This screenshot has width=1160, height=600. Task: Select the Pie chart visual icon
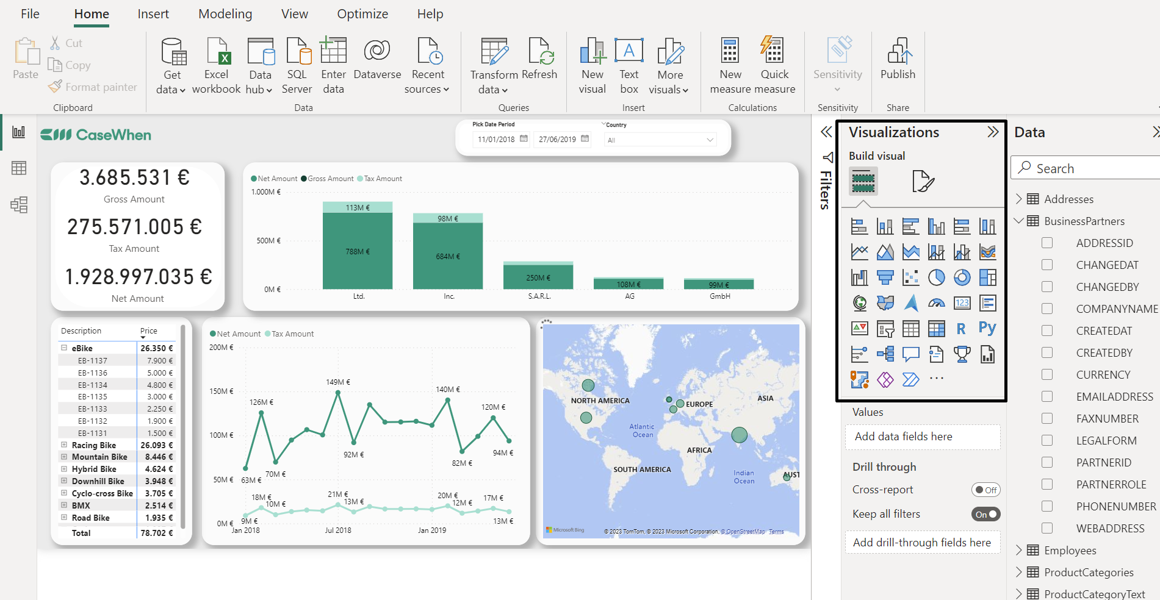click(937, 277)
